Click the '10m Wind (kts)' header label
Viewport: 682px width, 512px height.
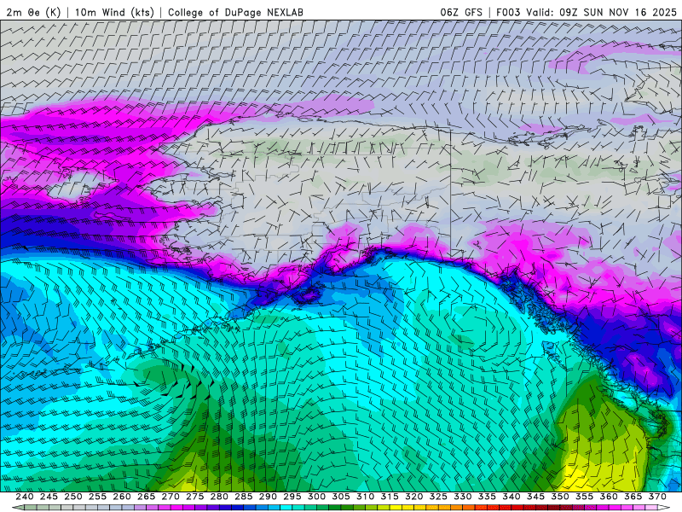click(115, 13)
